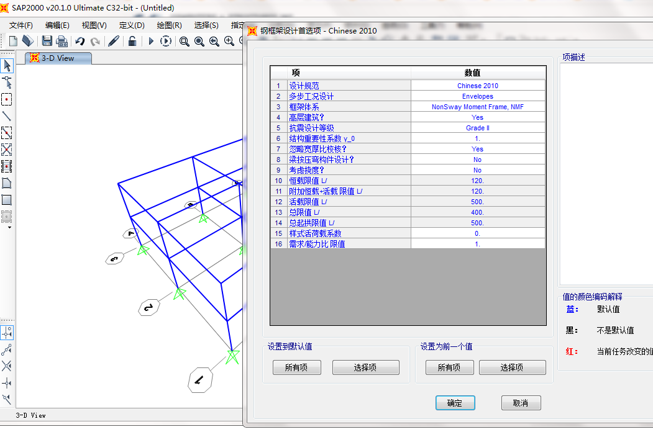Click 所有项 under 设置为前一个值
The width and height of the screenshot is (653, 432).
click(x=449, y=367)
